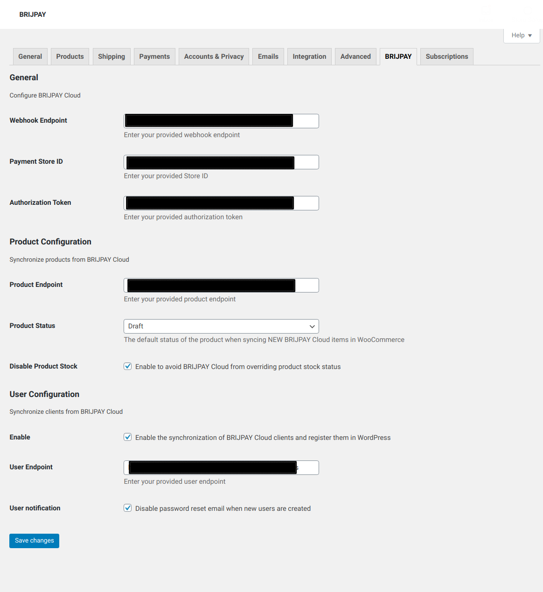Screen dimensions: 543x592
Task: Click 'Enter your provided Store ID' hint
Action: point(166,176)
